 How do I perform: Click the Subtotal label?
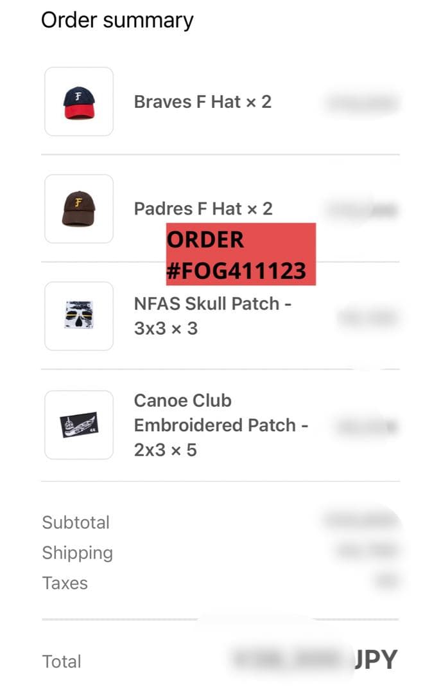tap(76, 522)
